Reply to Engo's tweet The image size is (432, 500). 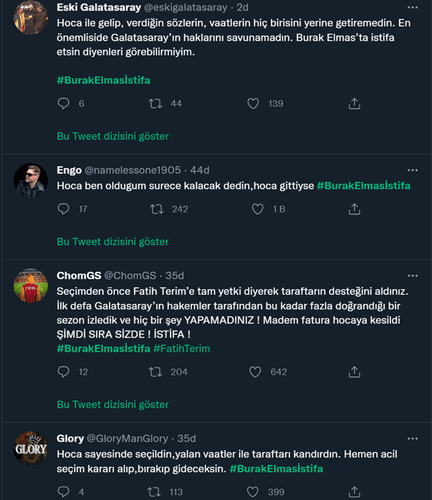63,209
